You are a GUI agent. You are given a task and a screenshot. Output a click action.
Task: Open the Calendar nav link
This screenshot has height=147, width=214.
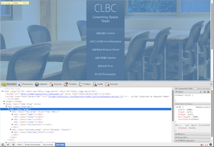click(x=105, y=58)
